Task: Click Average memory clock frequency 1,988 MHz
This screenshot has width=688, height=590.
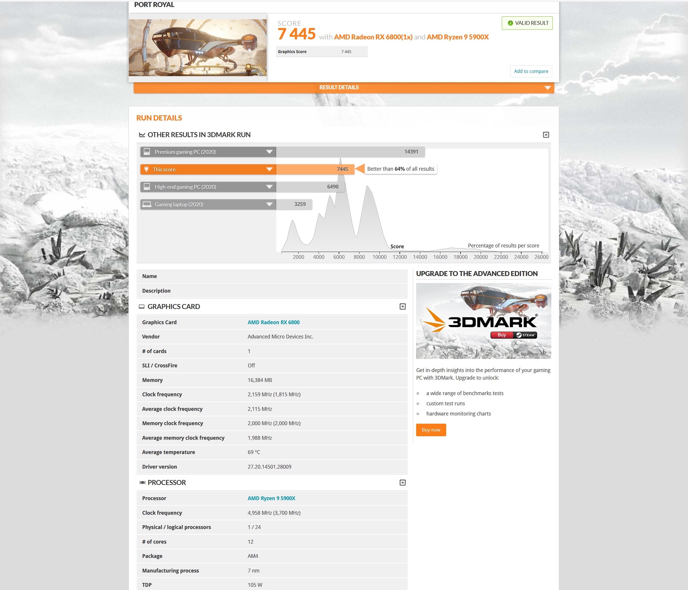Action: (x=260, y=438)
